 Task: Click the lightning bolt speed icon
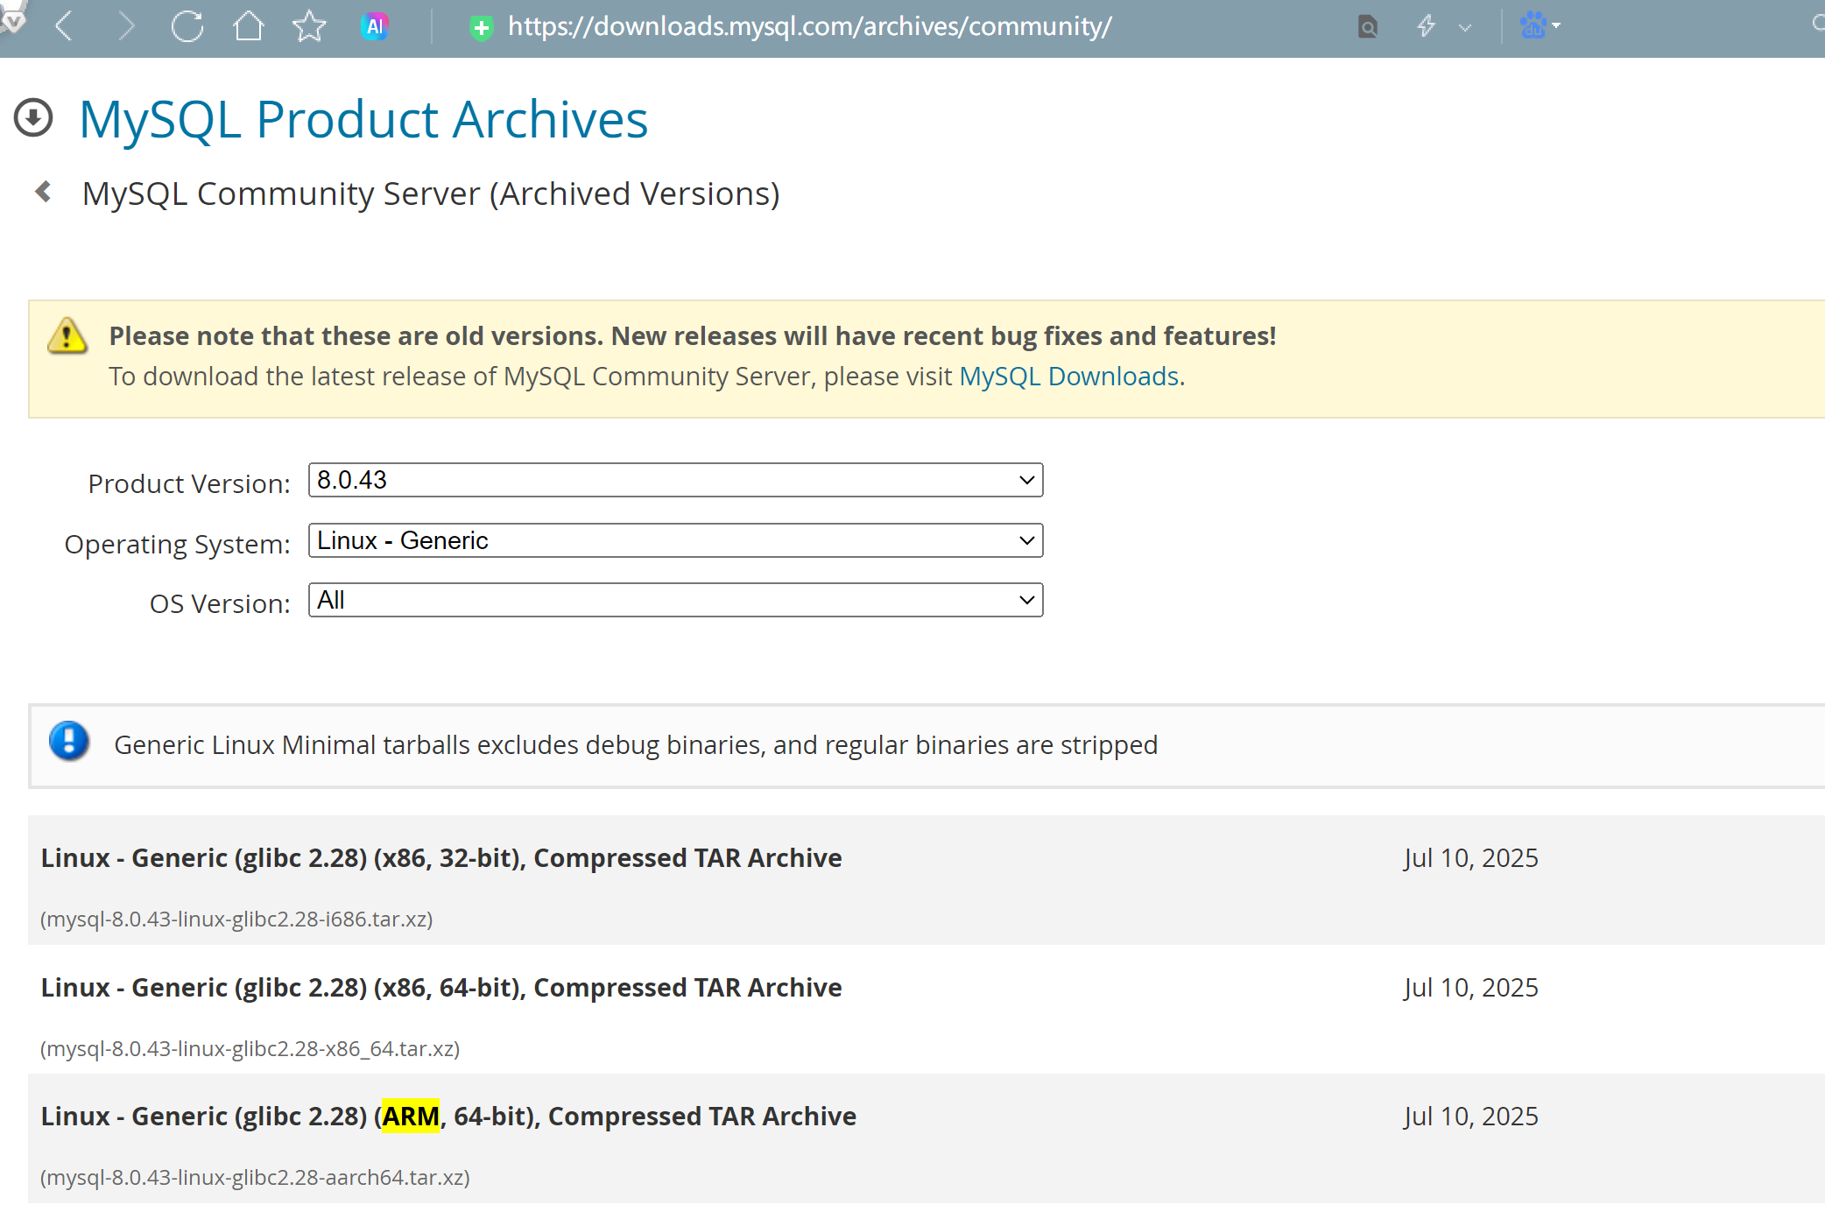coord(1426,26)
